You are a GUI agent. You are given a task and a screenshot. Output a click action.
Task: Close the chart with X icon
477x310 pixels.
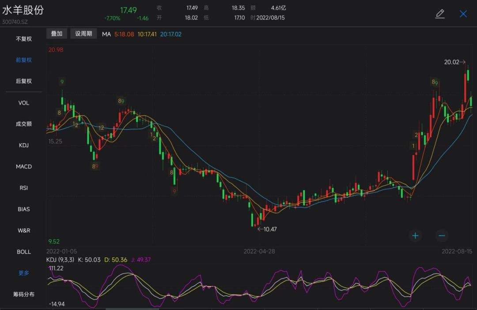pos(463,14)
